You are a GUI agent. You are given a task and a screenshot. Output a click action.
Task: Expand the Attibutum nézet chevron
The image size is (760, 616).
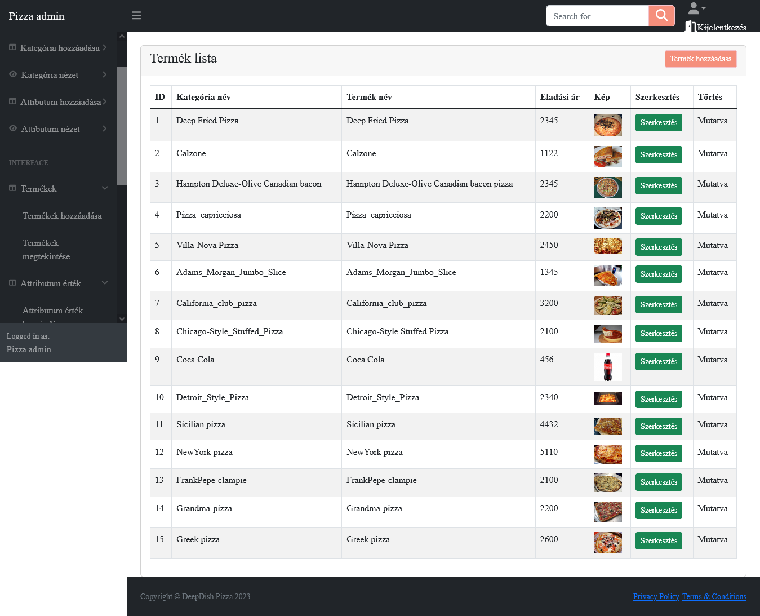pos(105,128)
